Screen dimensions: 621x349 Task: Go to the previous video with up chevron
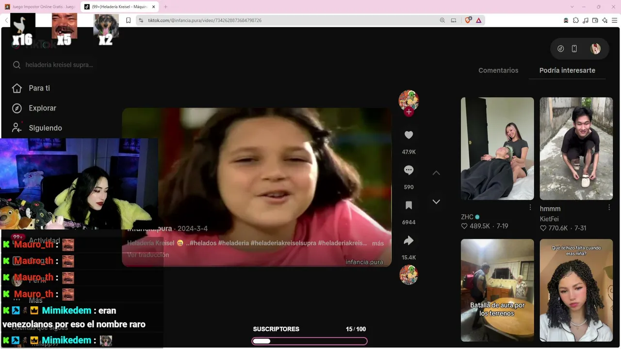tap(436, 173)
